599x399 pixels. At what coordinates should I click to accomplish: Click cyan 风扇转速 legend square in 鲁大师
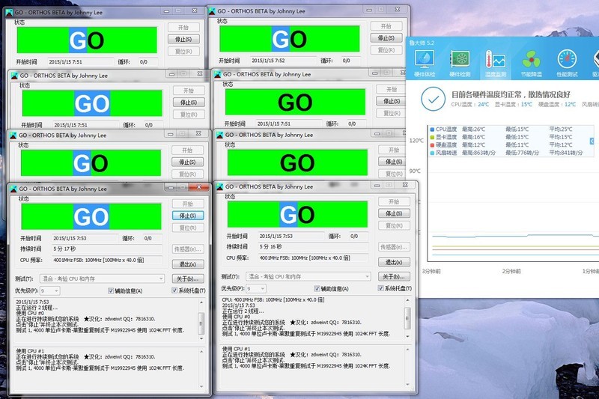point(432,153)
